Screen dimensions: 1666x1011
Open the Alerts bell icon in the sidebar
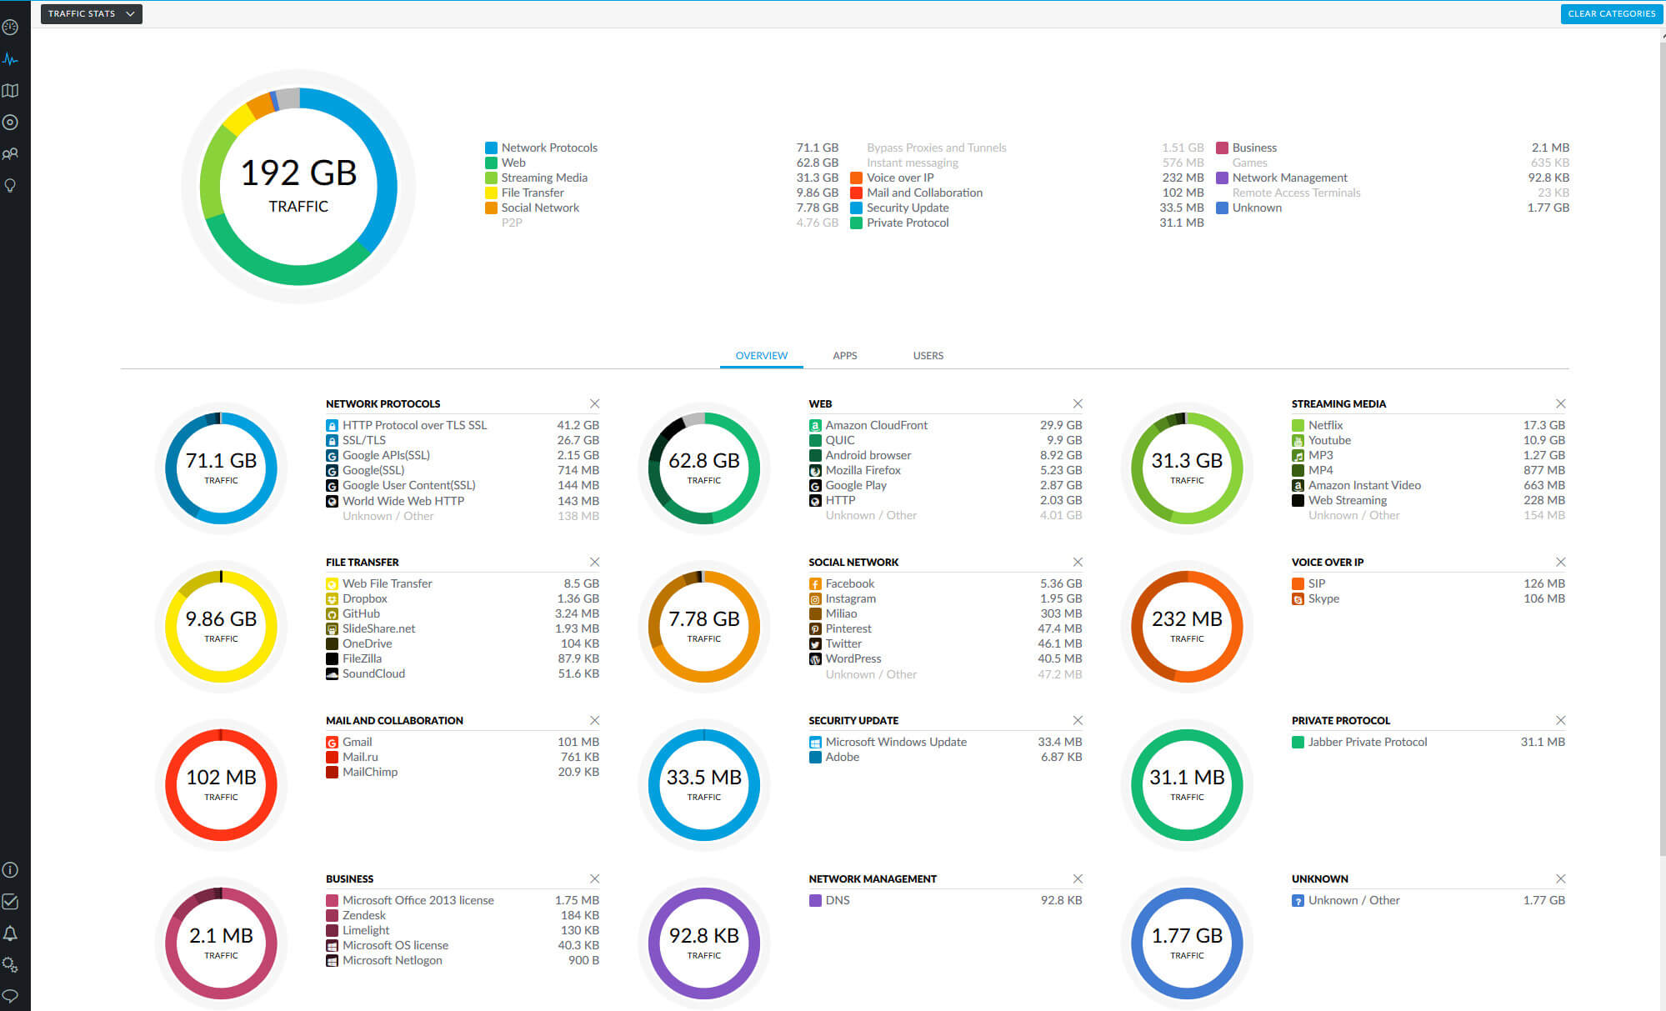[x=11, y=933]
